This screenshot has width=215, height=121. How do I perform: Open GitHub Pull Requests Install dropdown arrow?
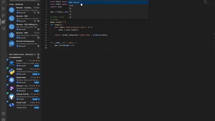pos(39,99)
